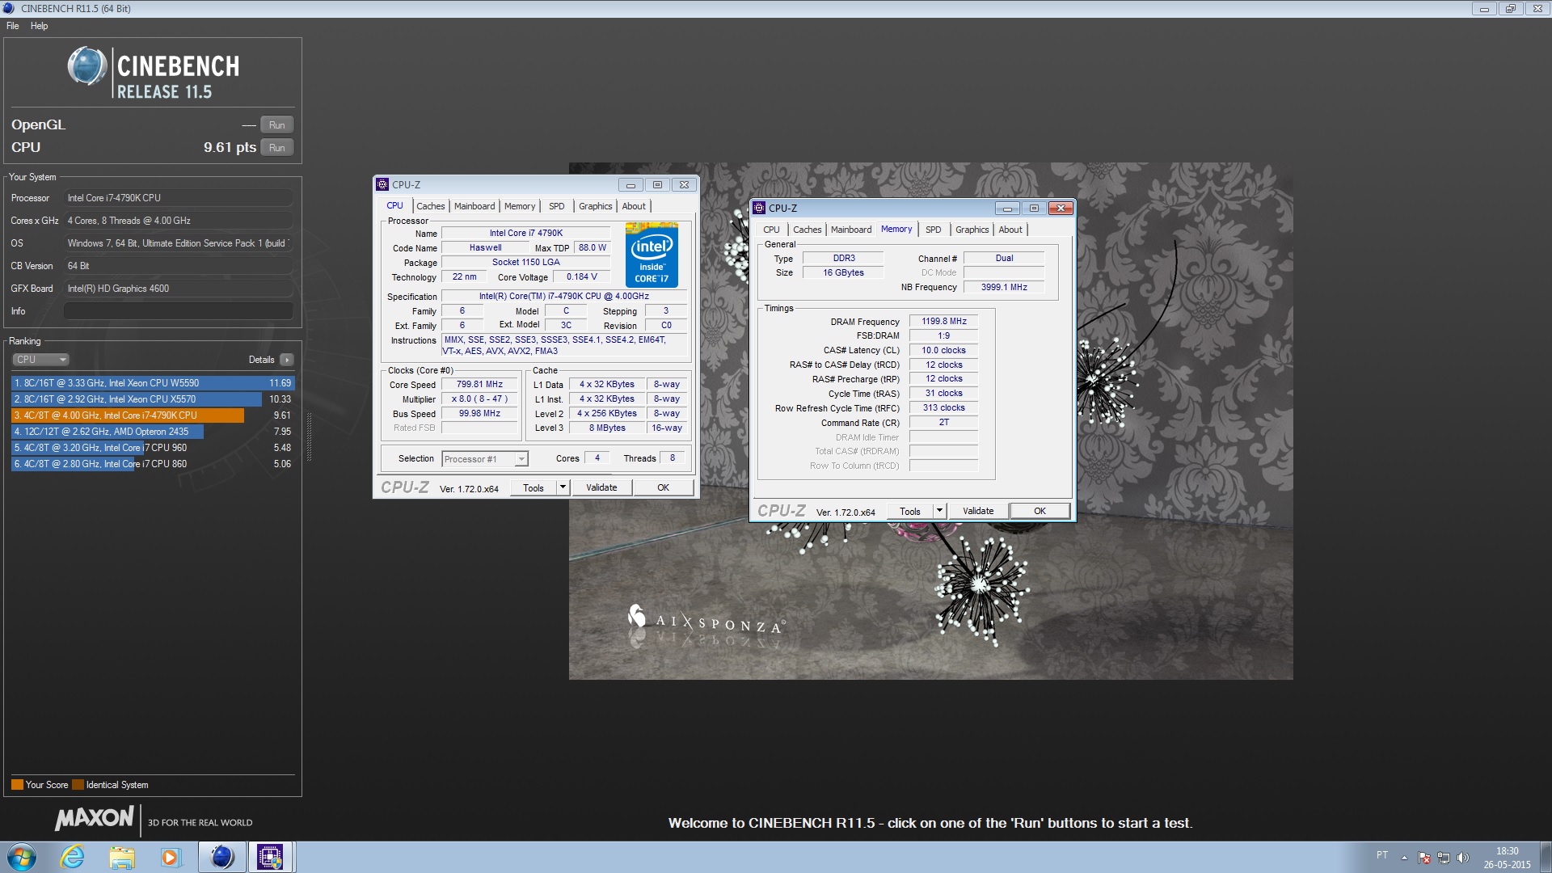
Task: Open Windows Media Player from taskbar
Action: tap(171, 857)
